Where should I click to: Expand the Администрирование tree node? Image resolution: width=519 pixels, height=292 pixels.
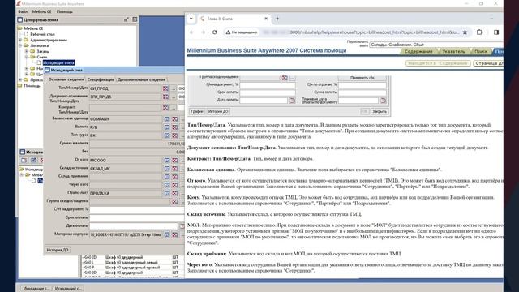[x=20, y=40]
